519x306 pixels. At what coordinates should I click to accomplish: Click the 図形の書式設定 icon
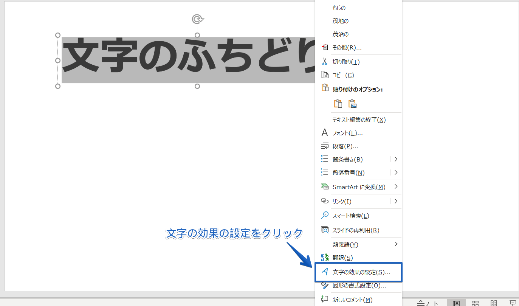tap(324, 285)
